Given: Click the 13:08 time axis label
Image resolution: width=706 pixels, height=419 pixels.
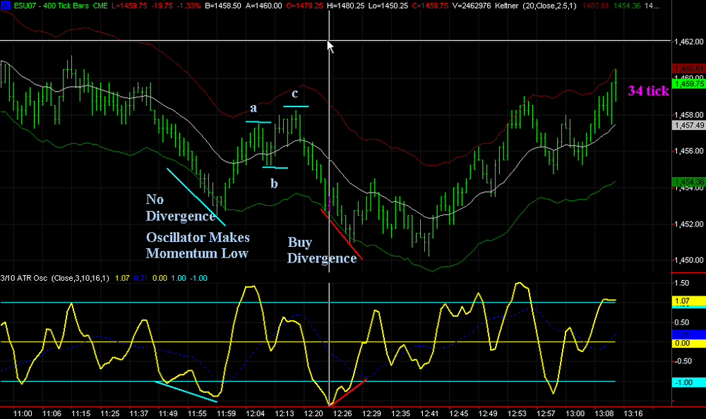Looking at the screenshot, I should click(x=604, y=413).
